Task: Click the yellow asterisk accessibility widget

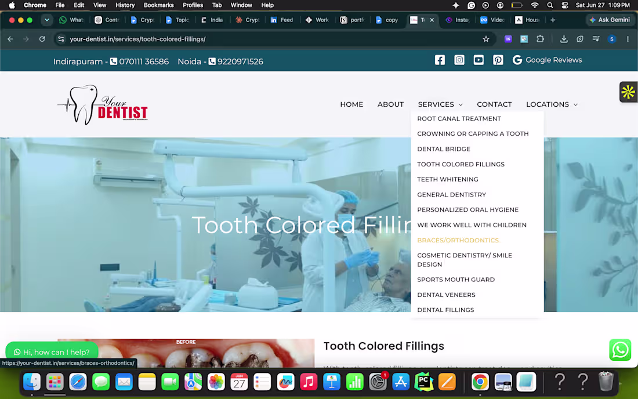Action: (x=628, y=92)
